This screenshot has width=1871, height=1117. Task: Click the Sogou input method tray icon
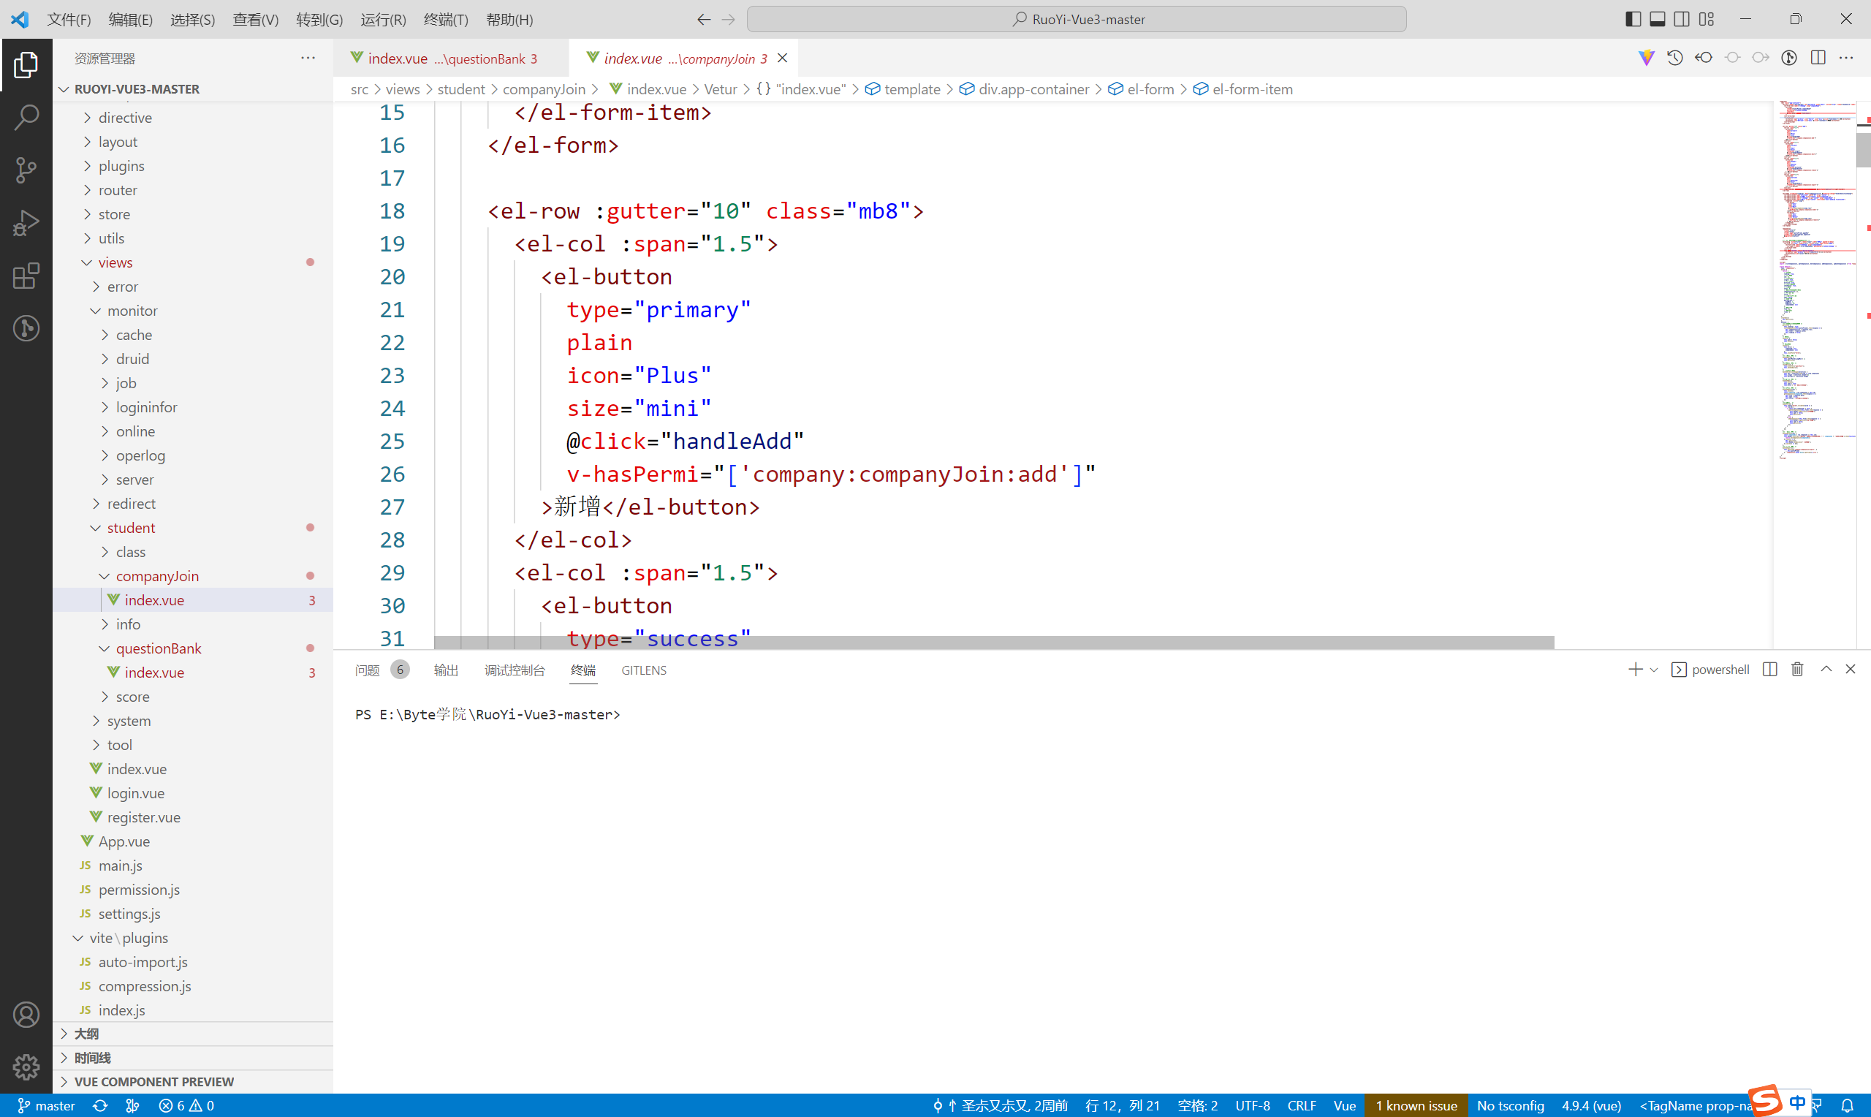[x=1765, y=1100]
